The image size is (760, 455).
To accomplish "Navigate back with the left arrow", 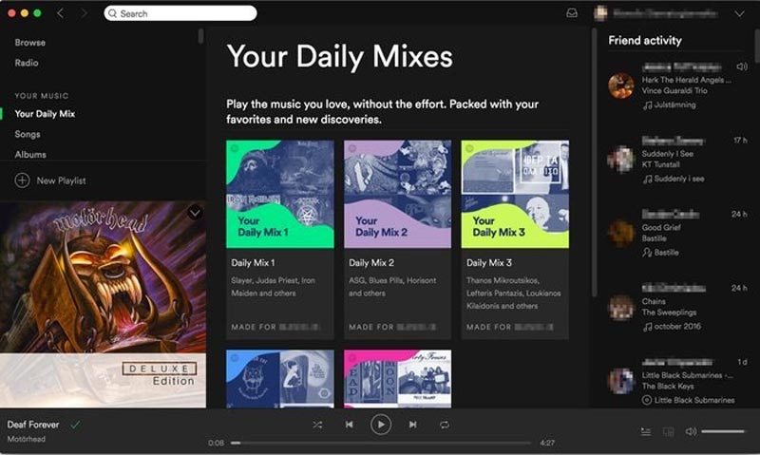I will click(61, 13).
